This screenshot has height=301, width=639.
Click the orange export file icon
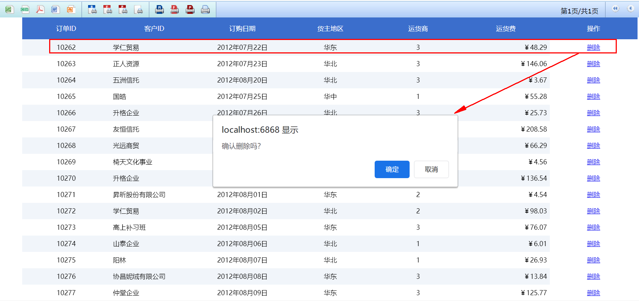point(71,9)
